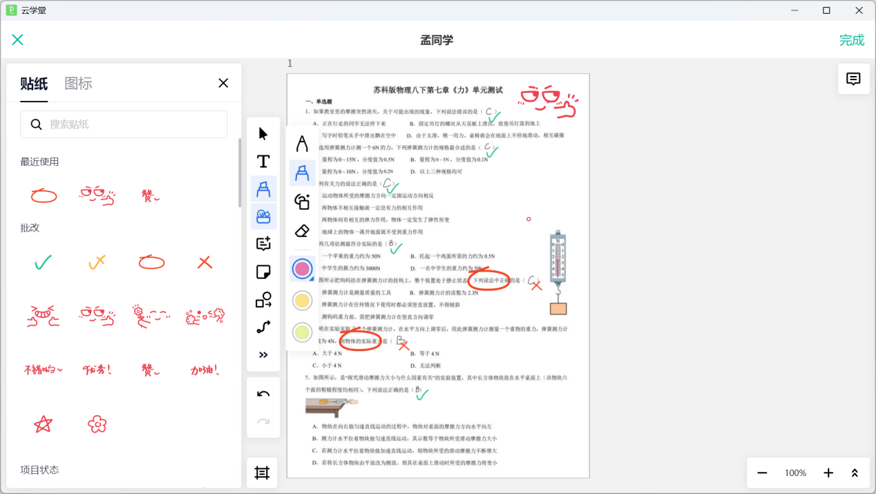Select the Text tool
The image size is (876, 494).
point(263,161)
